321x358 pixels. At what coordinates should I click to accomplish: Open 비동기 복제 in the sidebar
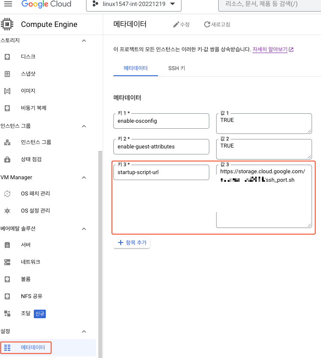pyautogui.click(x=33, y=108)
